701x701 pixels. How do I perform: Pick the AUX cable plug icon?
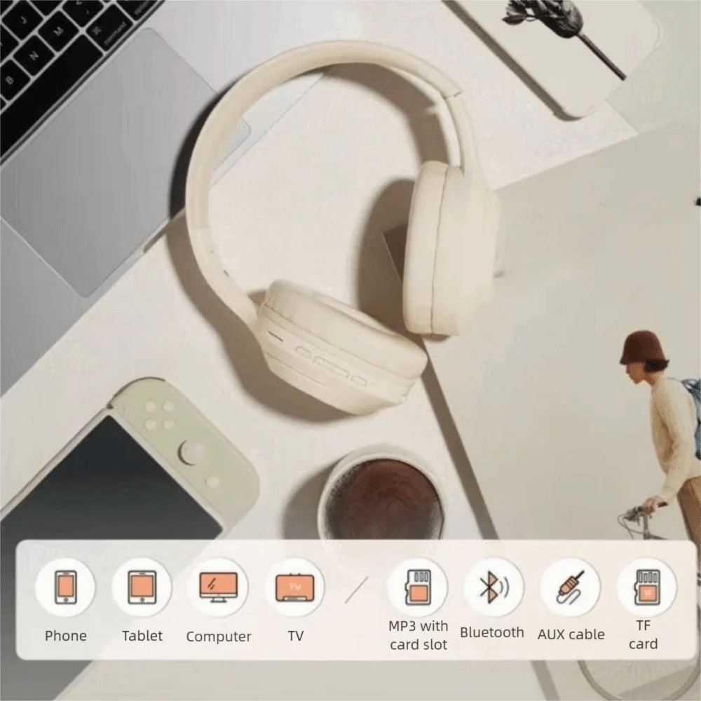click(x=570, y=587)
